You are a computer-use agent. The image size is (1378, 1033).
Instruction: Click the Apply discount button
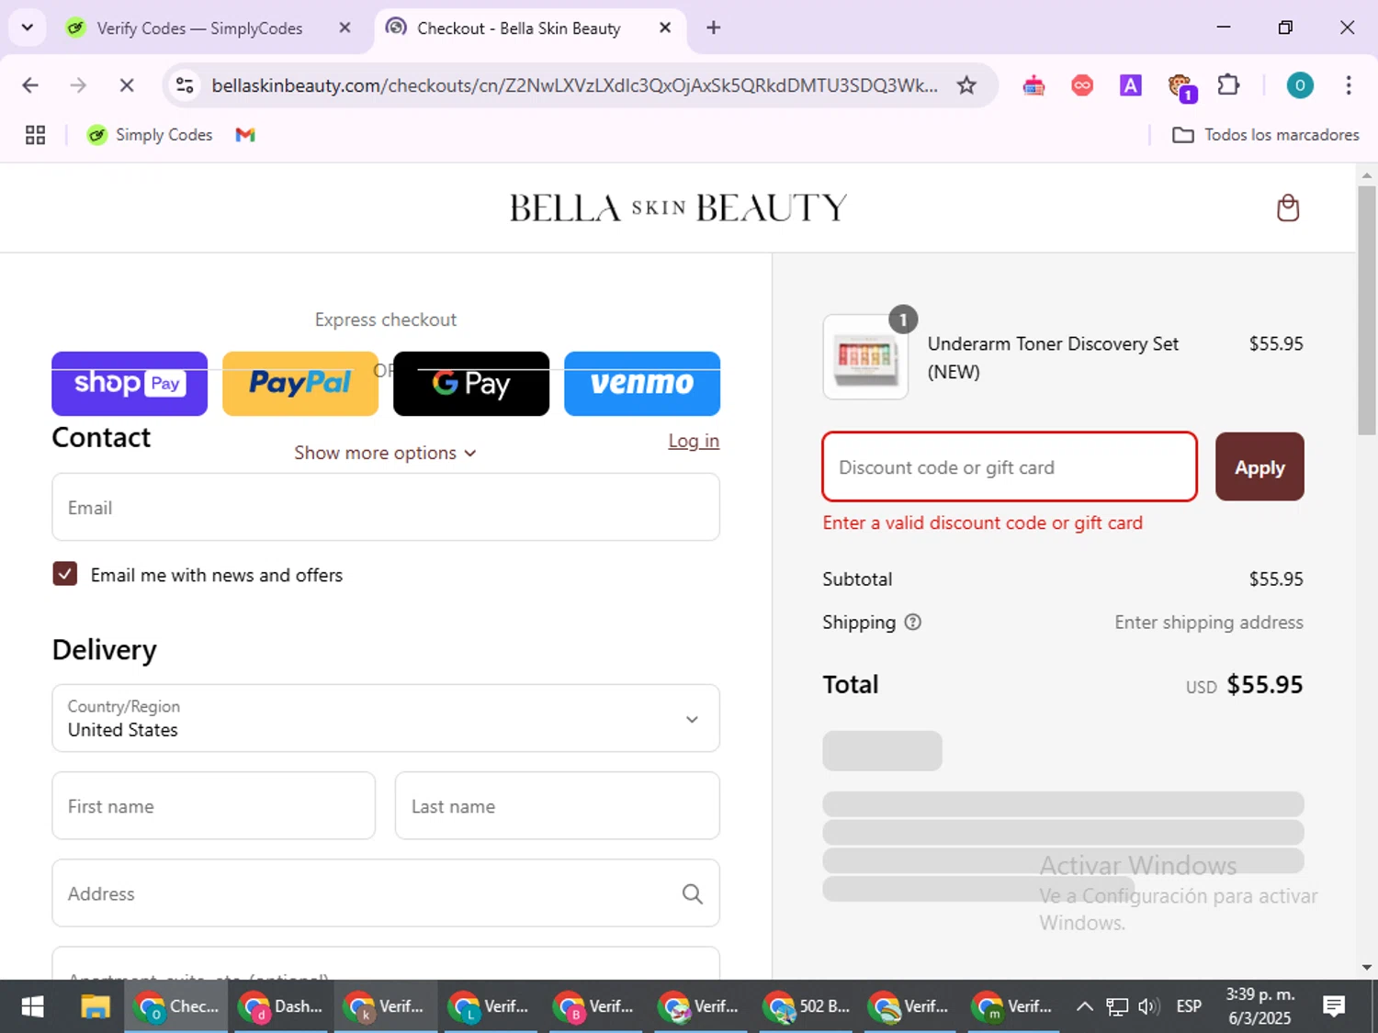pyautogui.click(x=1259, y=466)
